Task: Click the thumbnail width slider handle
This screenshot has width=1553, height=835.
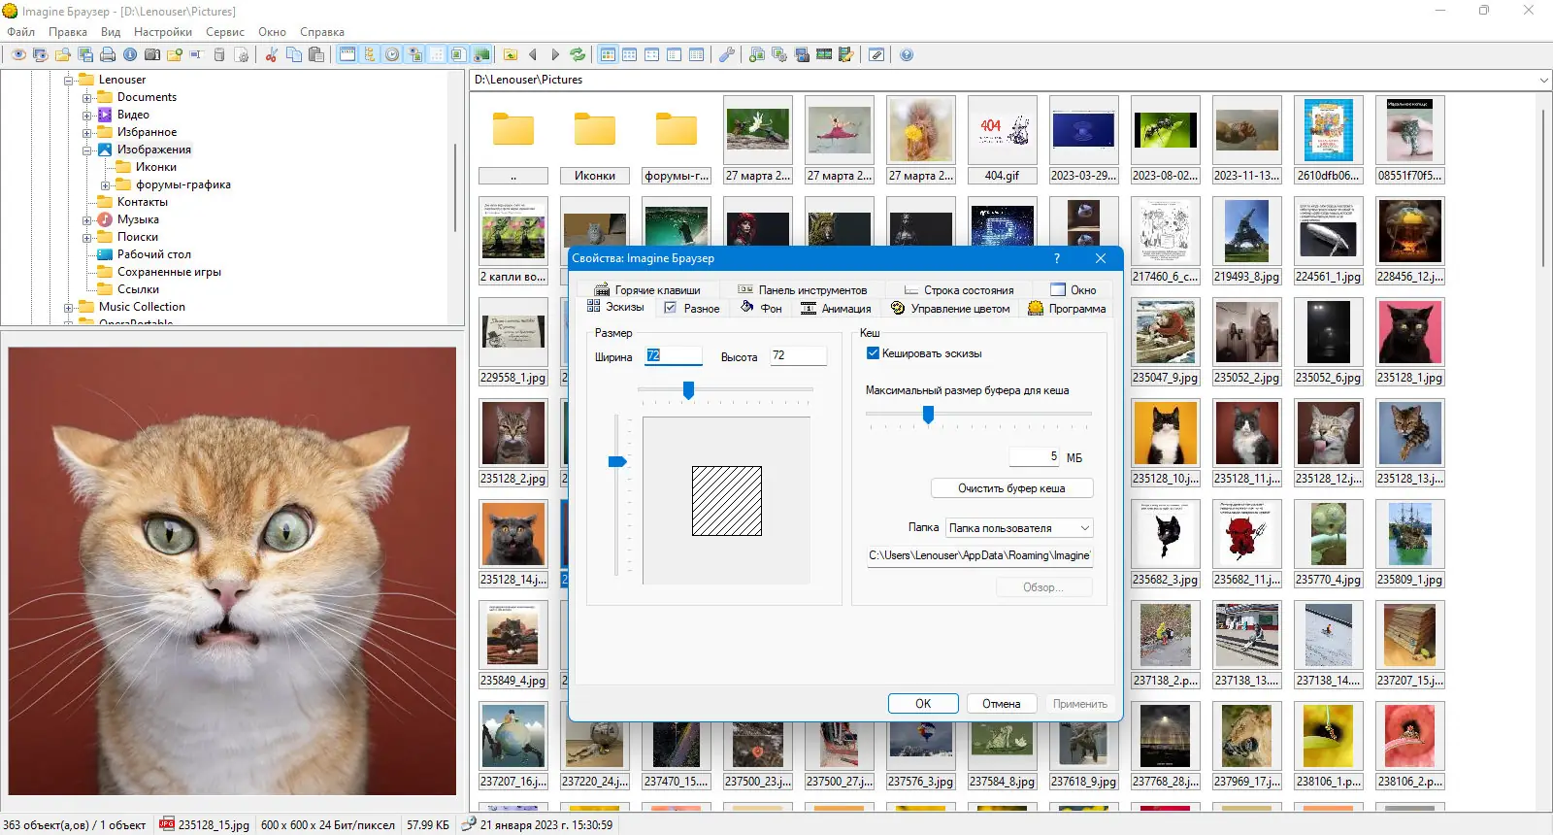Action: pyautogui.click(x=688, y=389)
